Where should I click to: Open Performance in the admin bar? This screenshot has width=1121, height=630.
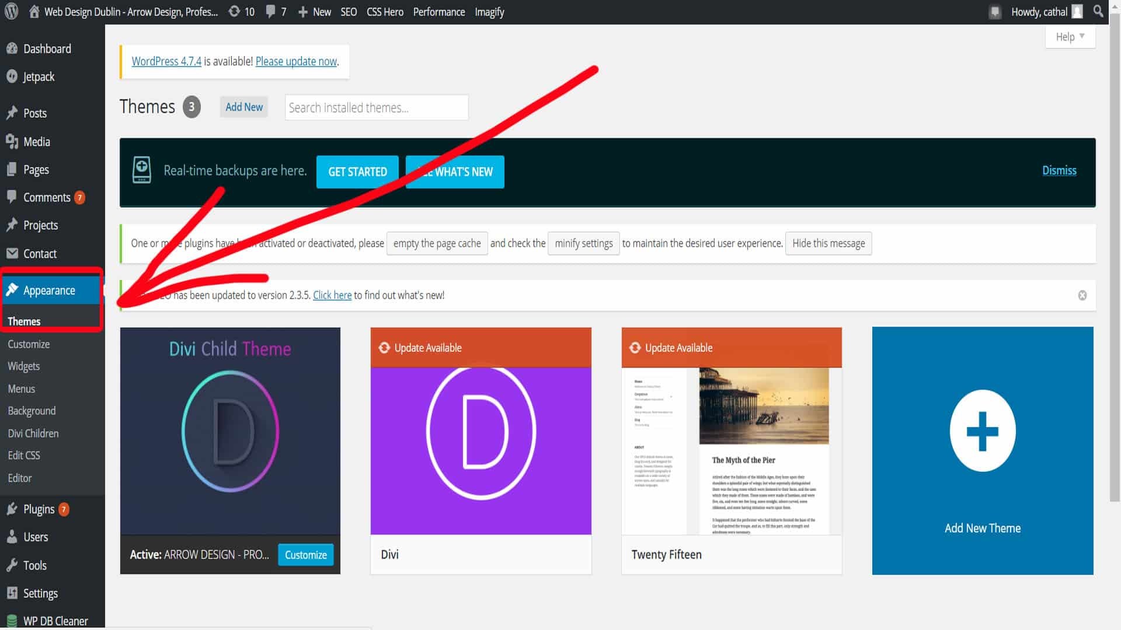coord(439,12)
